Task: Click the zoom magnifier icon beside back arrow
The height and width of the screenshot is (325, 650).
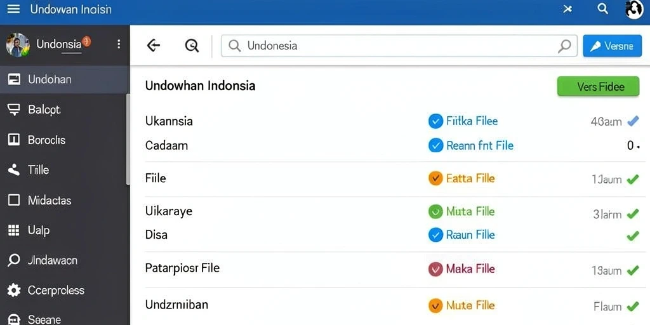Action: (192, 46)
